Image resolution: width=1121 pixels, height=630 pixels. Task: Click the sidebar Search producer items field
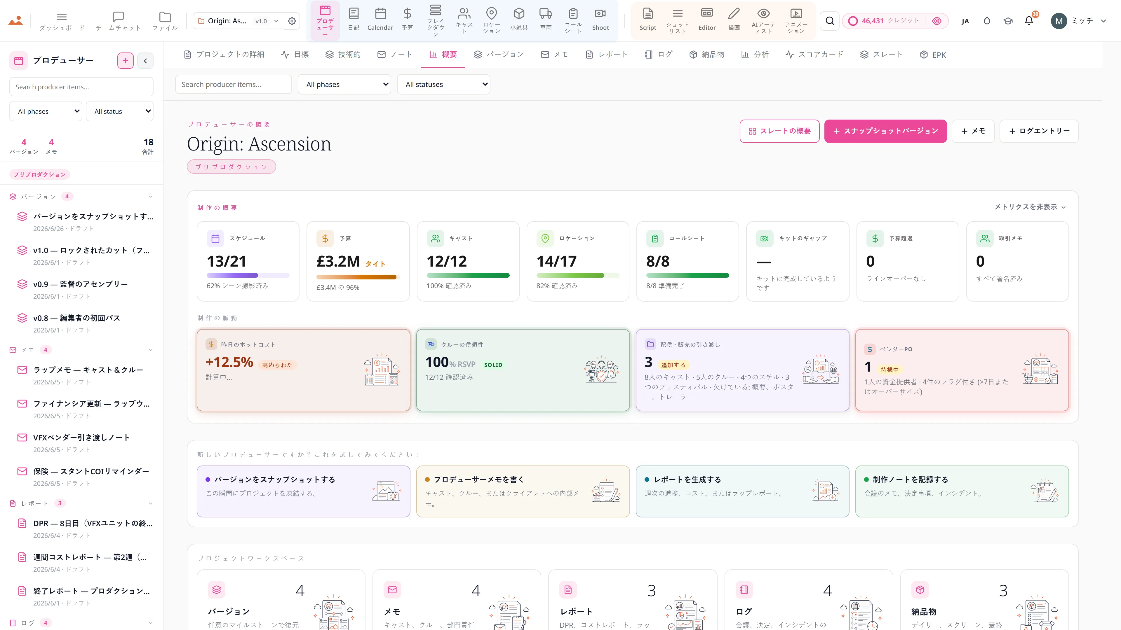click(x=81, y=87)
